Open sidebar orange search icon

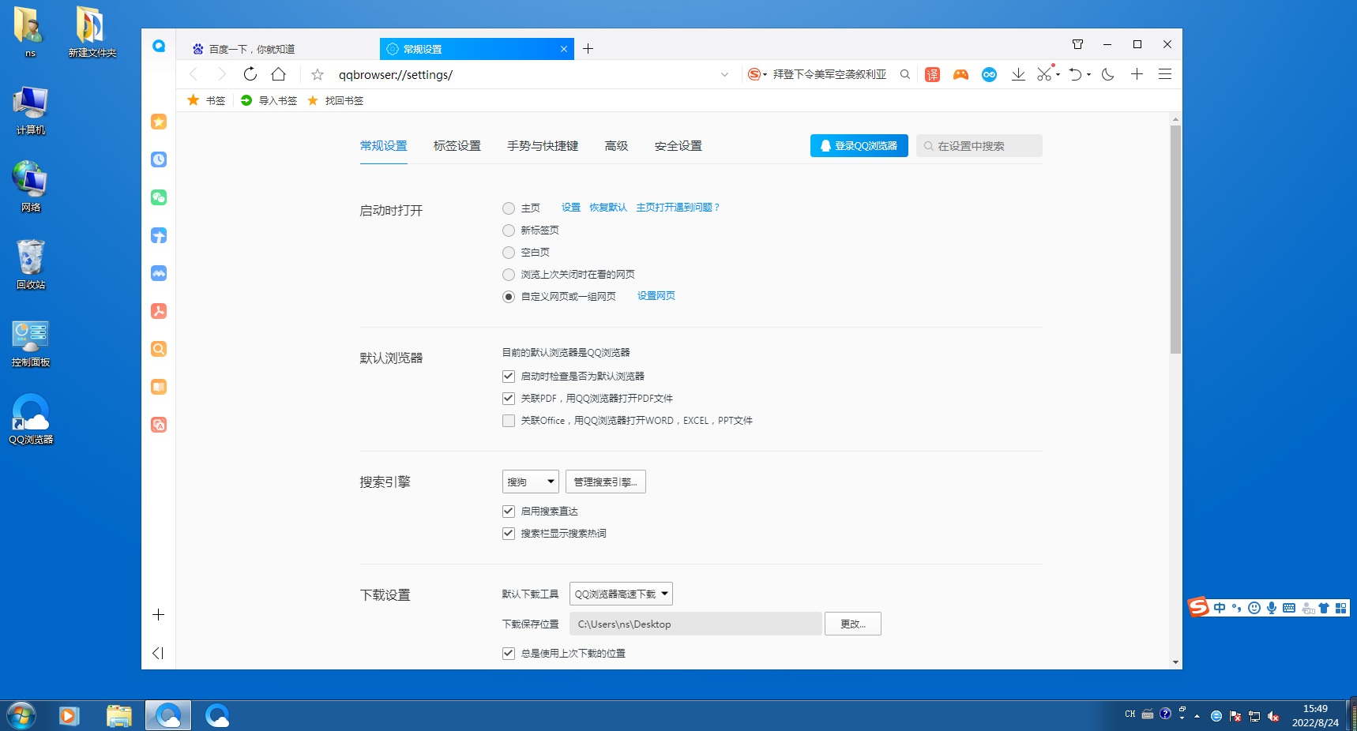click(159, 349)
